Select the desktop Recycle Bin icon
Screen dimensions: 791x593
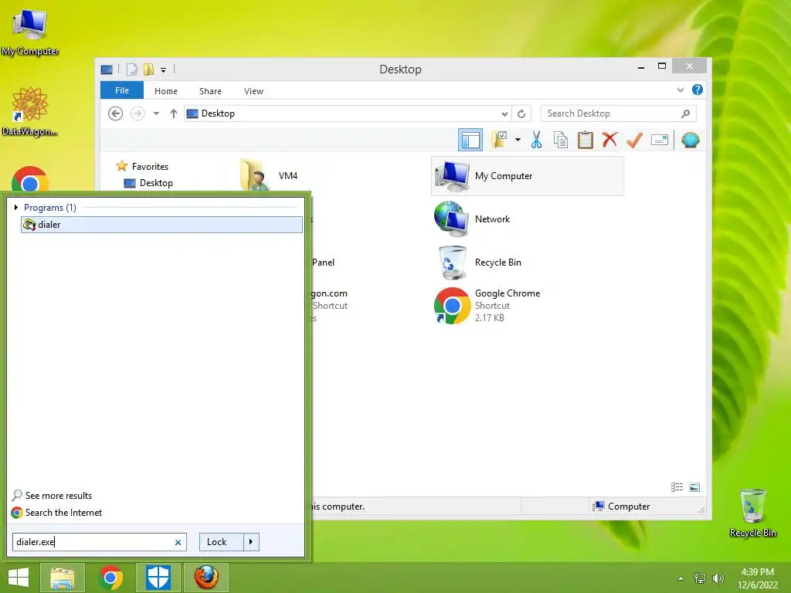click(752, 513)
